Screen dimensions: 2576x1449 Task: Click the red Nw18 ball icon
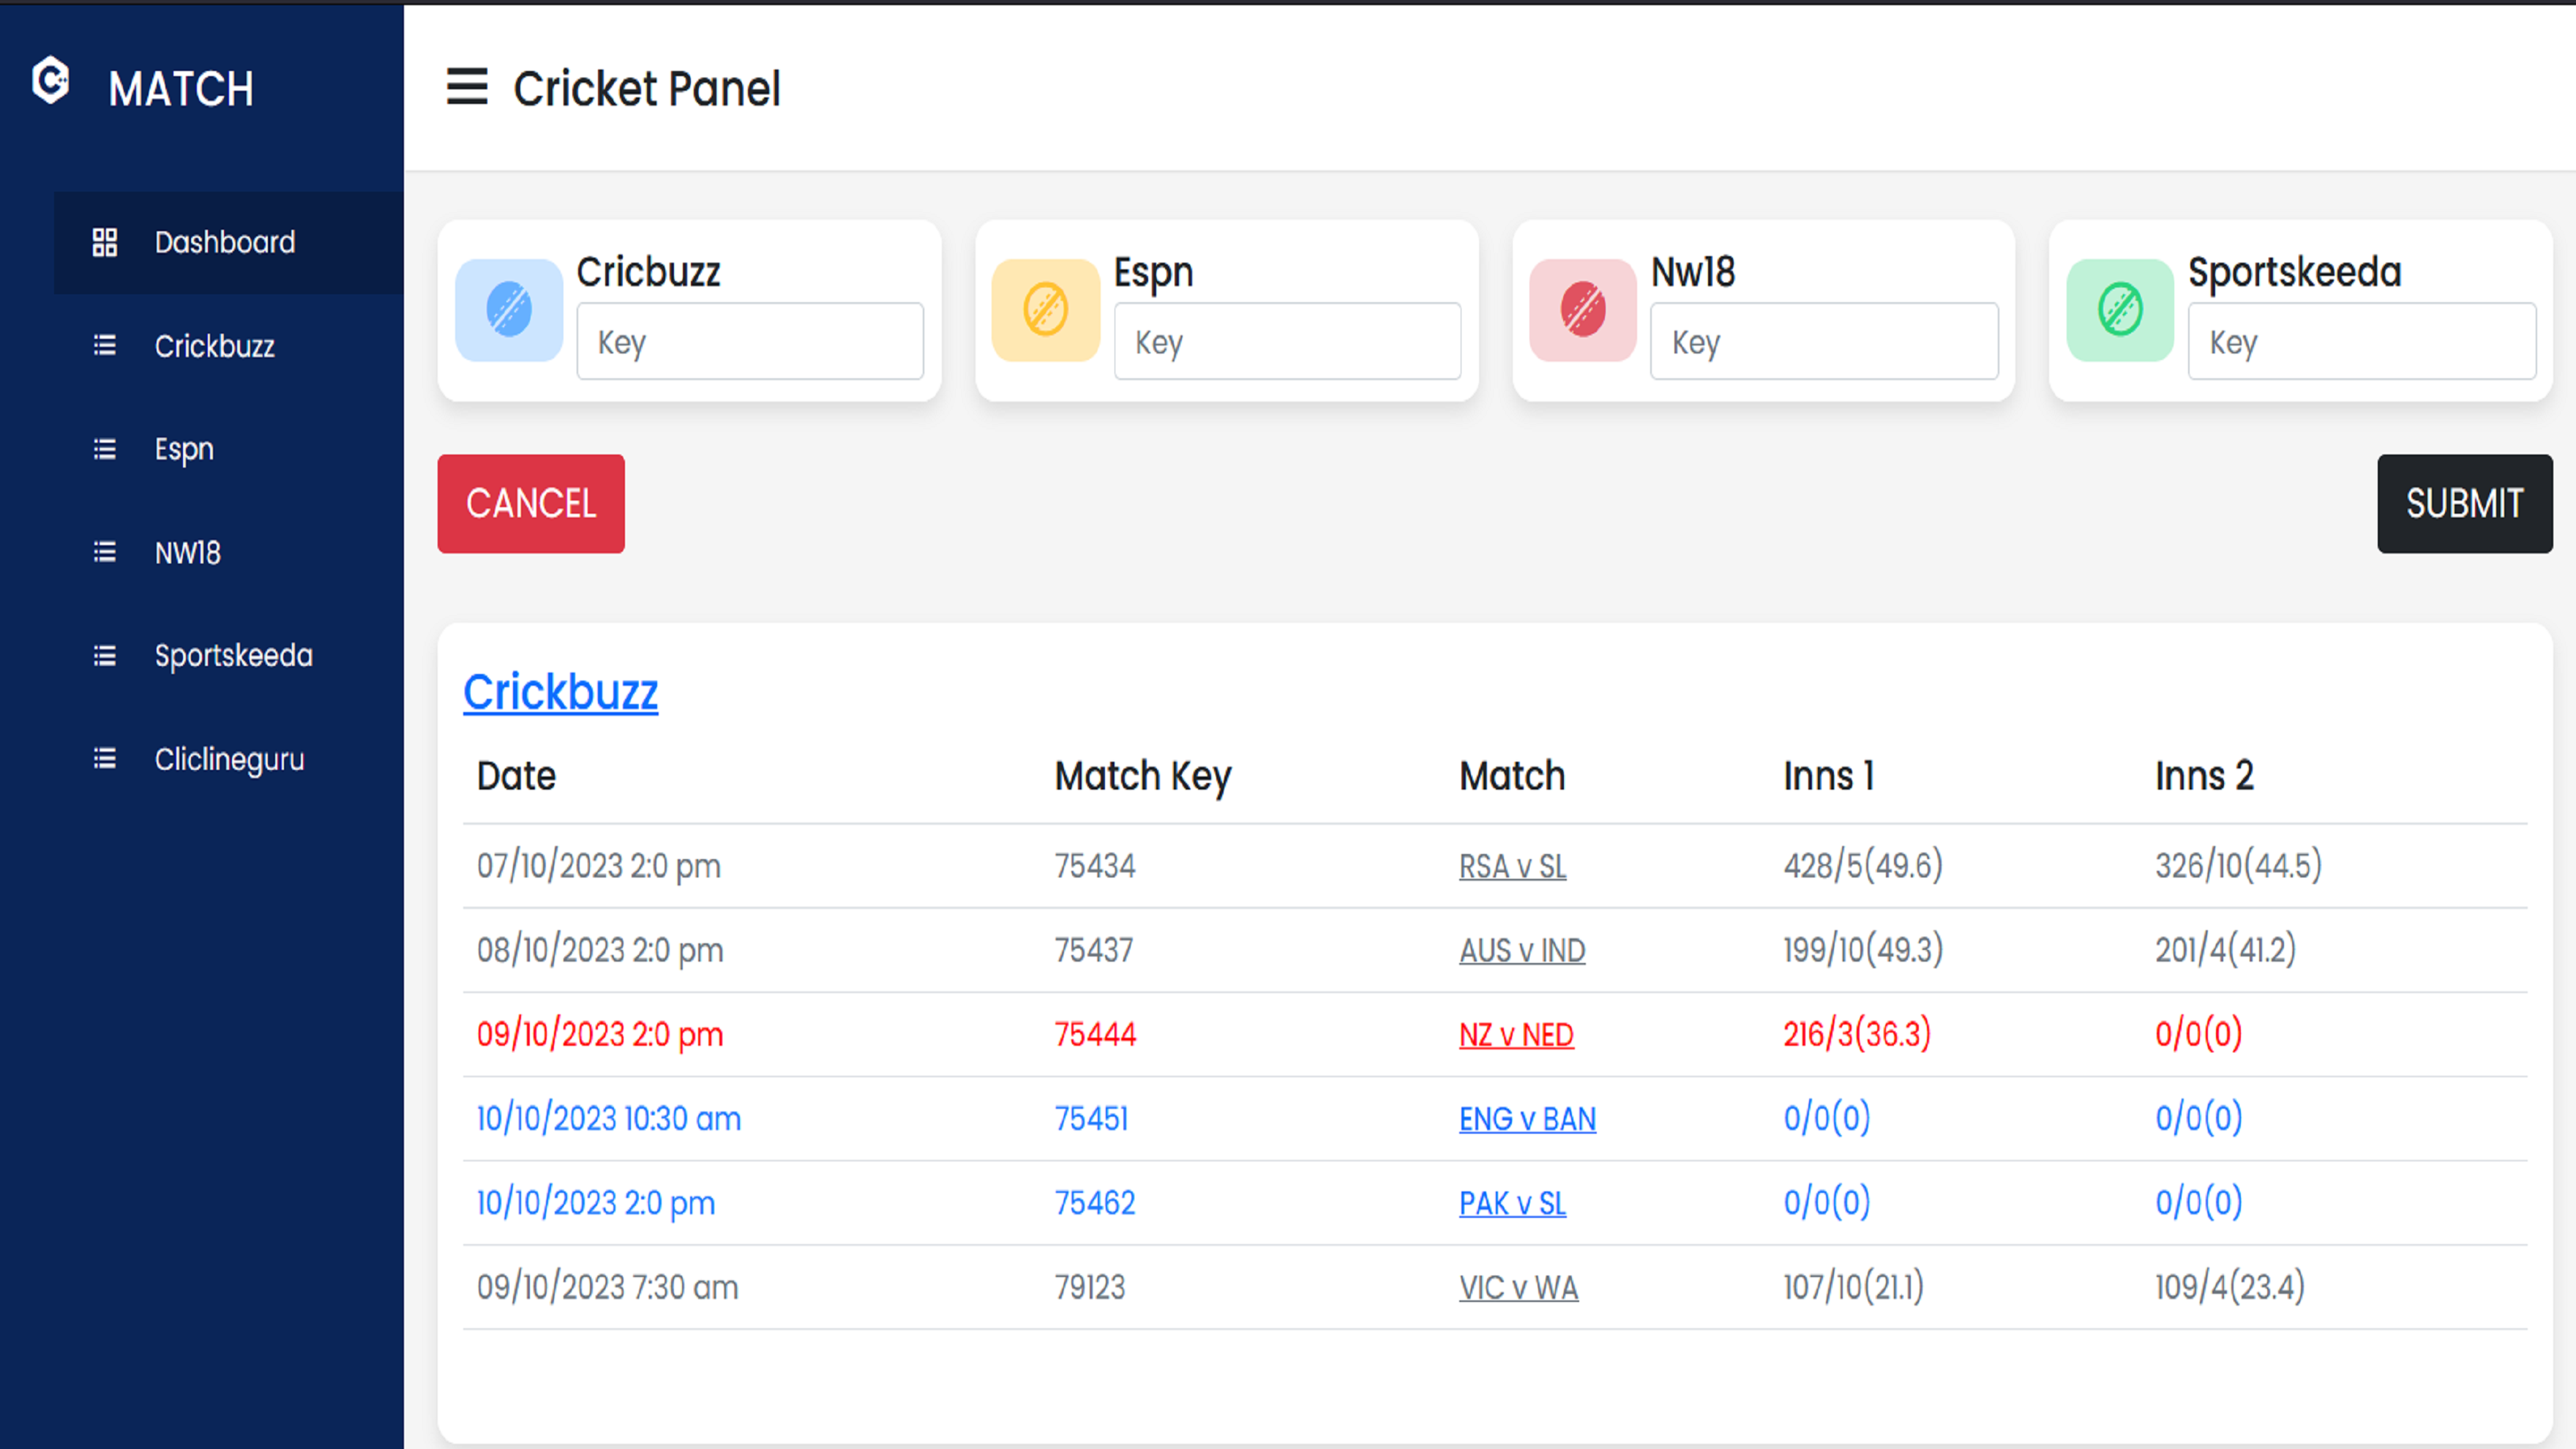click(1583, 310)
